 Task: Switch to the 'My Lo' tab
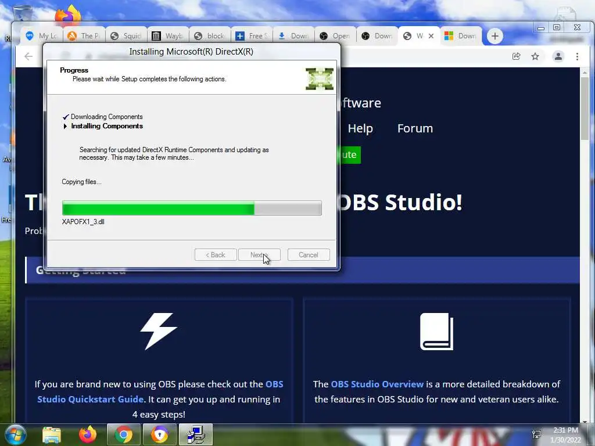[x=41, y=36]
